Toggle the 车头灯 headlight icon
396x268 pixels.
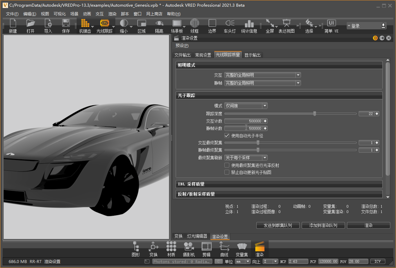tap(230, 23)
